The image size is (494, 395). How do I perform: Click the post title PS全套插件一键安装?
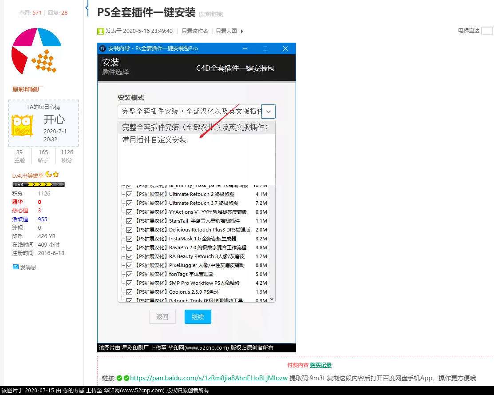146,12
